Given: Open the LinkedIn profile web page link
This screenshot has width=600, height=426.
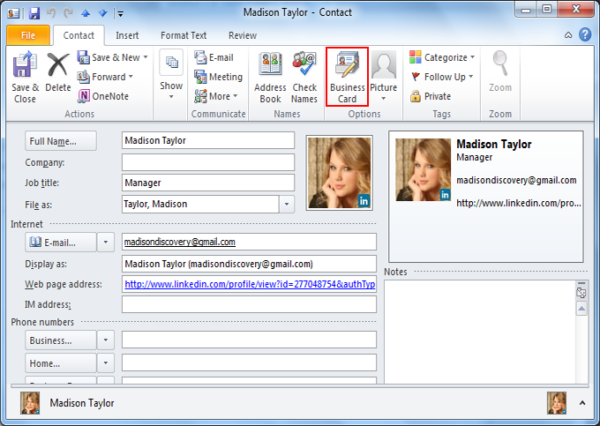Looking at the screenshot, I should (250, 284).
